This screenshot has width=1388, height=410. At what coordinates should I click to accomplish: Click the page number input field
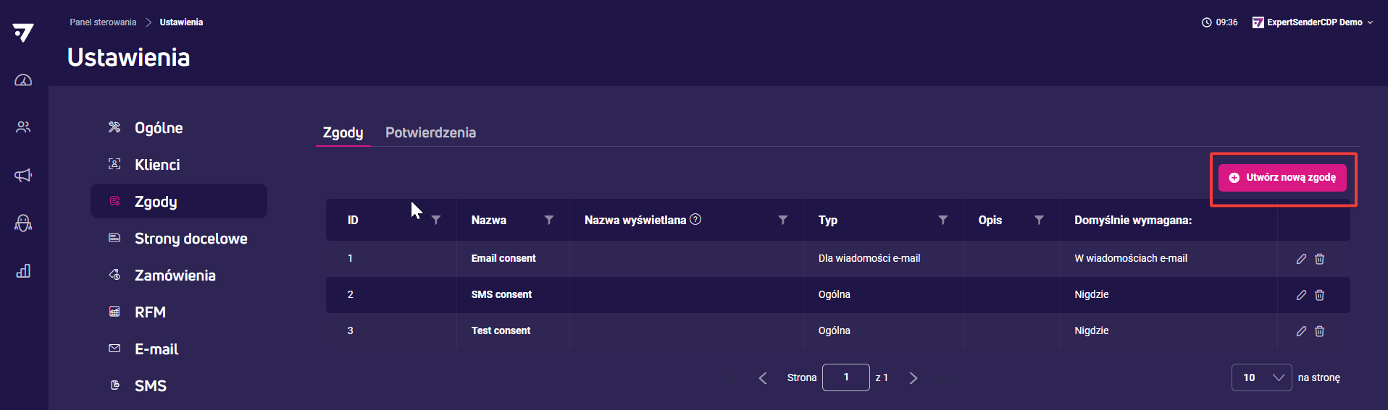845,377
